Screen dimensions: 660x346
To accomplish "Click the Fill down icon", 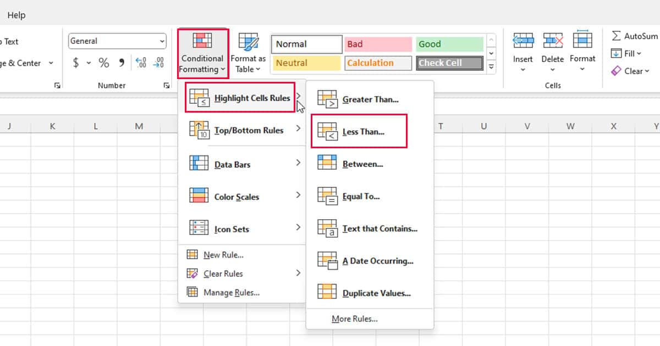I will pos(616,54).
